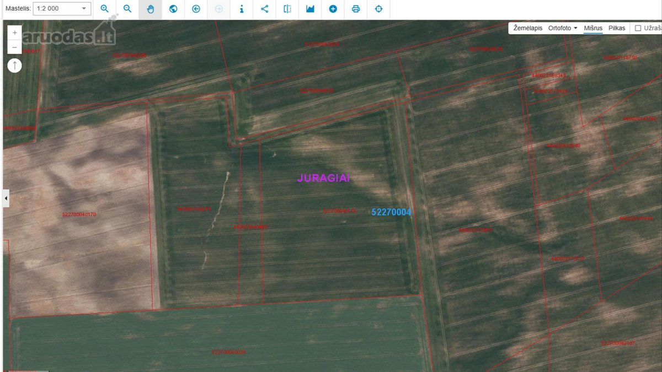This screenshot has width=662, height=372.
Task: Switch to the Mišrus base layer
Action: pos(593,28)
